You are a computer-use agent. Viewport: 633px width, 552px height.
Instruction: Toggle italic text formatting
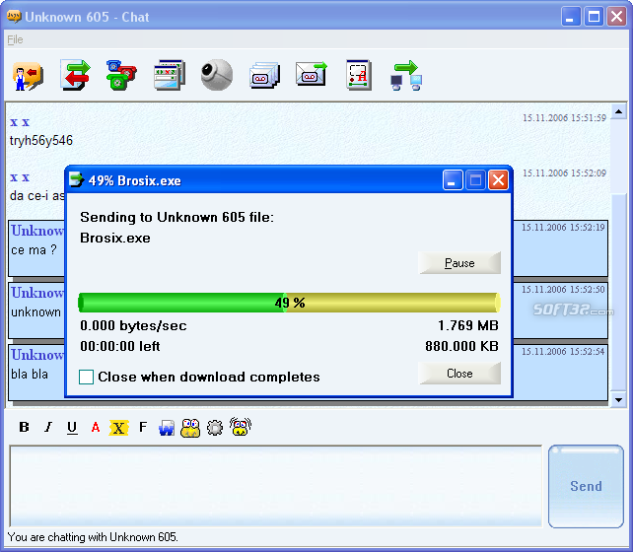click(48, 427)
